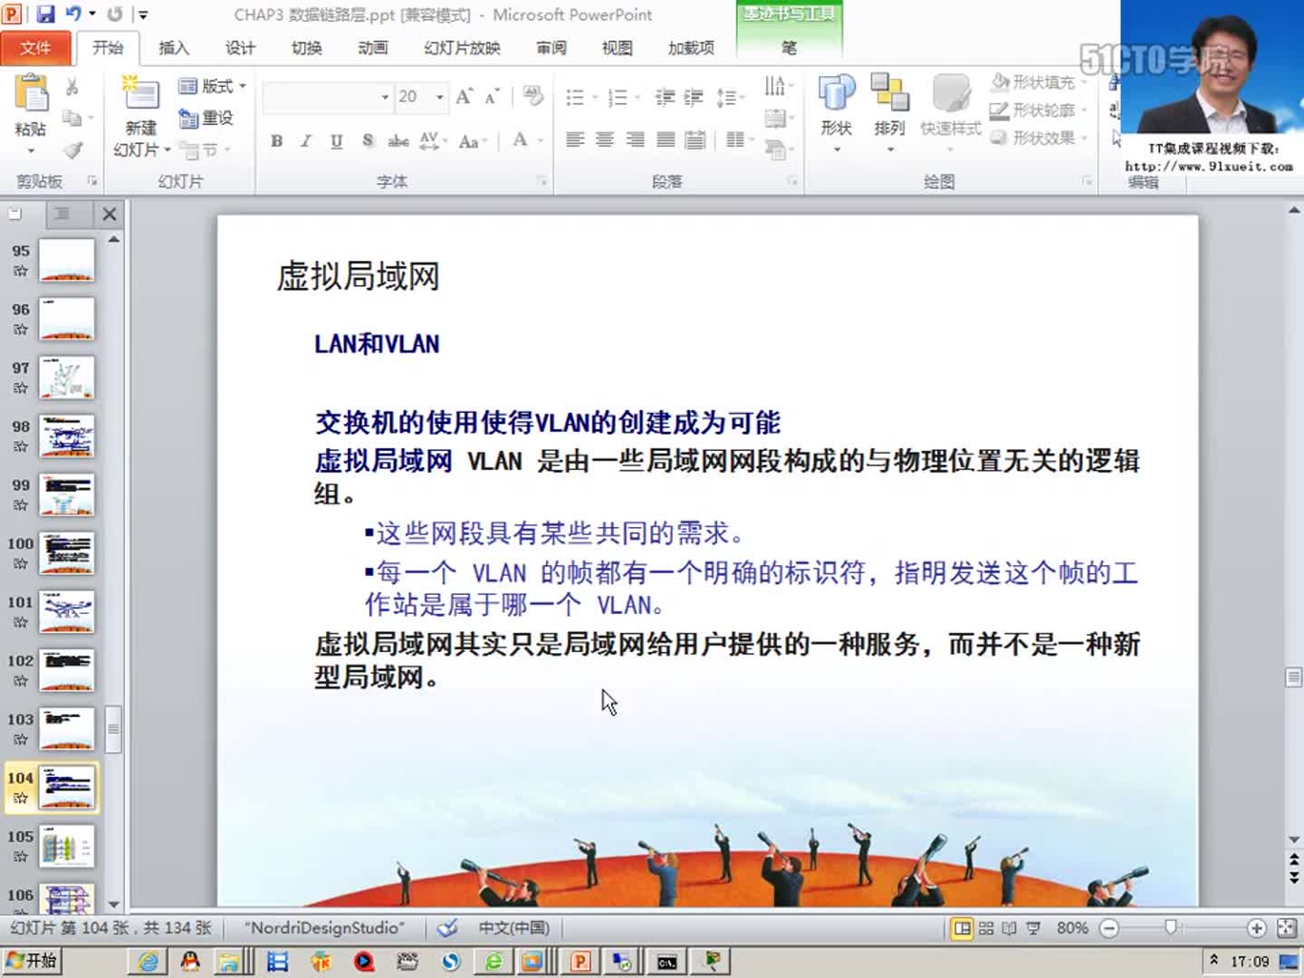Viewport: 1304px width, 978px height.
Task: Click the zoom in plus button
Action: pyautogui.click(x=1256, y=928)
